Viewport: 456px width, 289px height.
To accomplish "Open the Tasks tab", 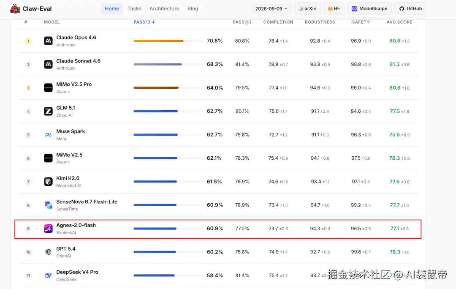I will click(134, 9).
